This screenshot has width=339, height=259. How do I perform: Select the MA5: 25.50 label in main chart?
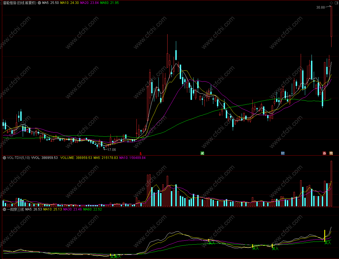(50, 2)
